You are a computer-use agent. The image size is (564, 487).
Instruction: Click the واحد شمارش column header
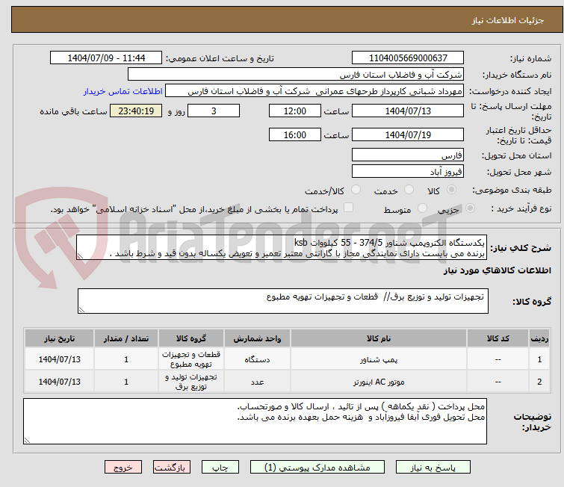point(257,338)
